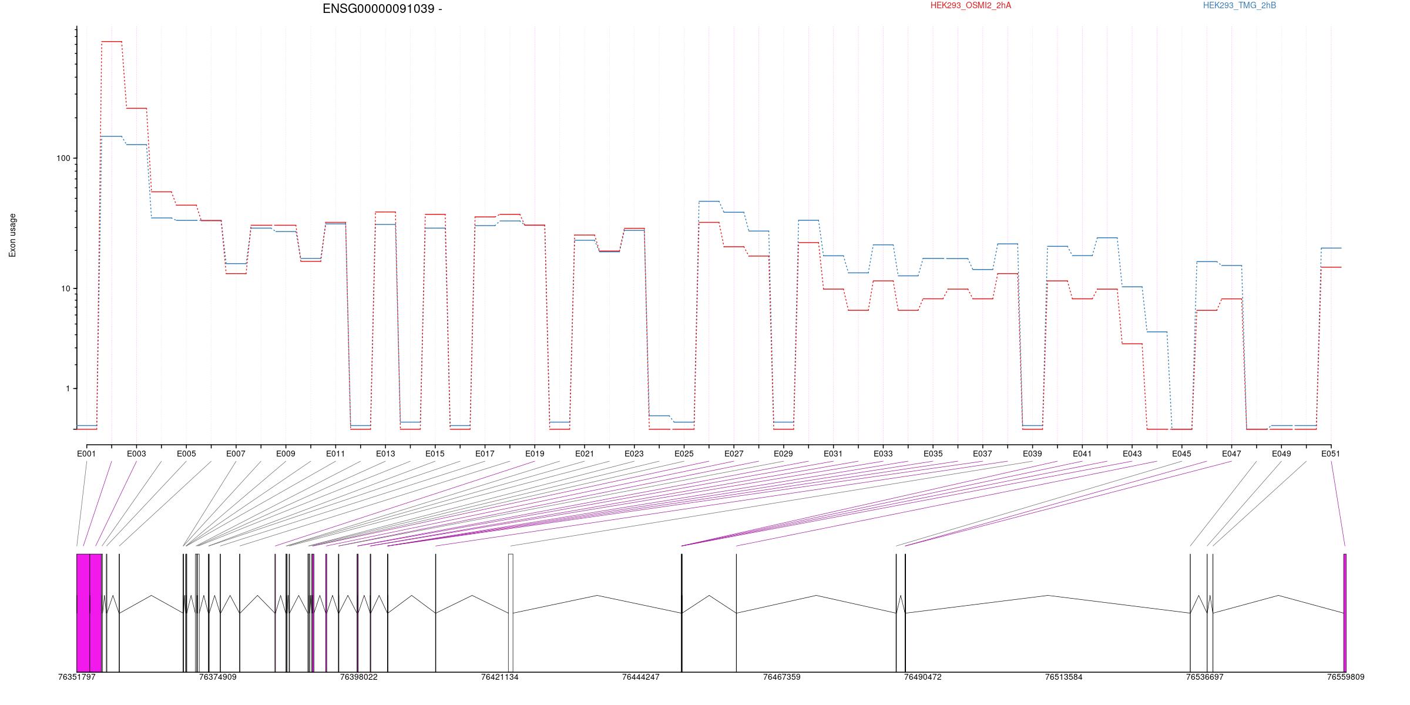
Task: Select exon label E027
Action: tap(734, 454)
